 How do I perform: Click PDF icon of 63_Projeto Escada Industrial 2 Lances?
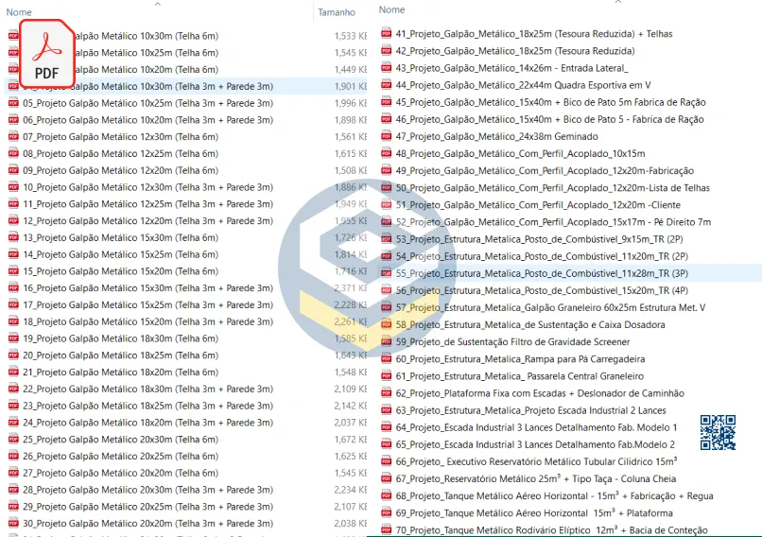(x=386, y=410)
